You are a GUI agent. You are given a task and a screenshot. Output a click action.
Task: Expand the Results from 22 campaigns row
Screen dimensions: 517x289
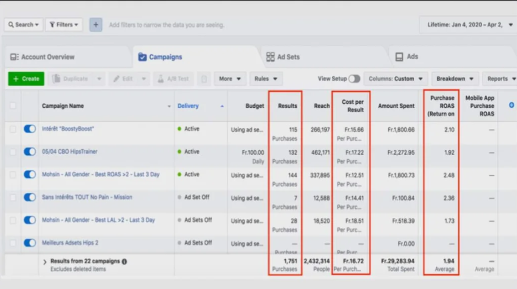[45, 262]
